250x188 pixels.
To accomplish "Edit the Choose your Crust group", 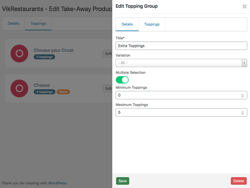I will [x=108, y=54].
